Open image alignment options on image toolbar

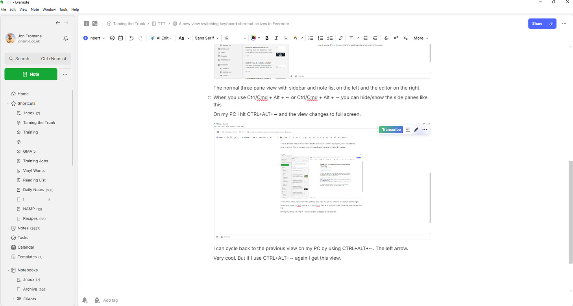coord(408,130)
